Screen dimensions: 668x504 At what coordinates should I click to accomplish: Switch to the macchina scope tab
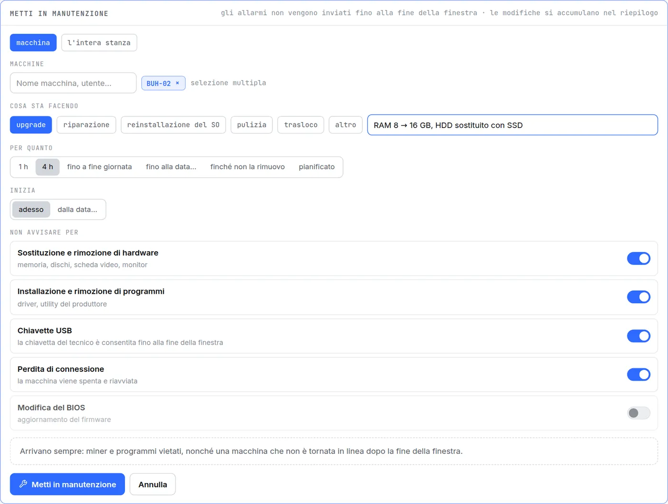coord(33,42)
